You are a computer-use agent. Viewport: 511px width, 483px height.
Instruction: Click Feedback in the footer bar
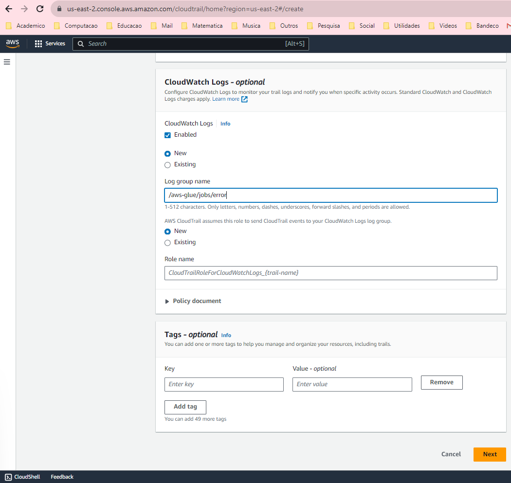62,477
